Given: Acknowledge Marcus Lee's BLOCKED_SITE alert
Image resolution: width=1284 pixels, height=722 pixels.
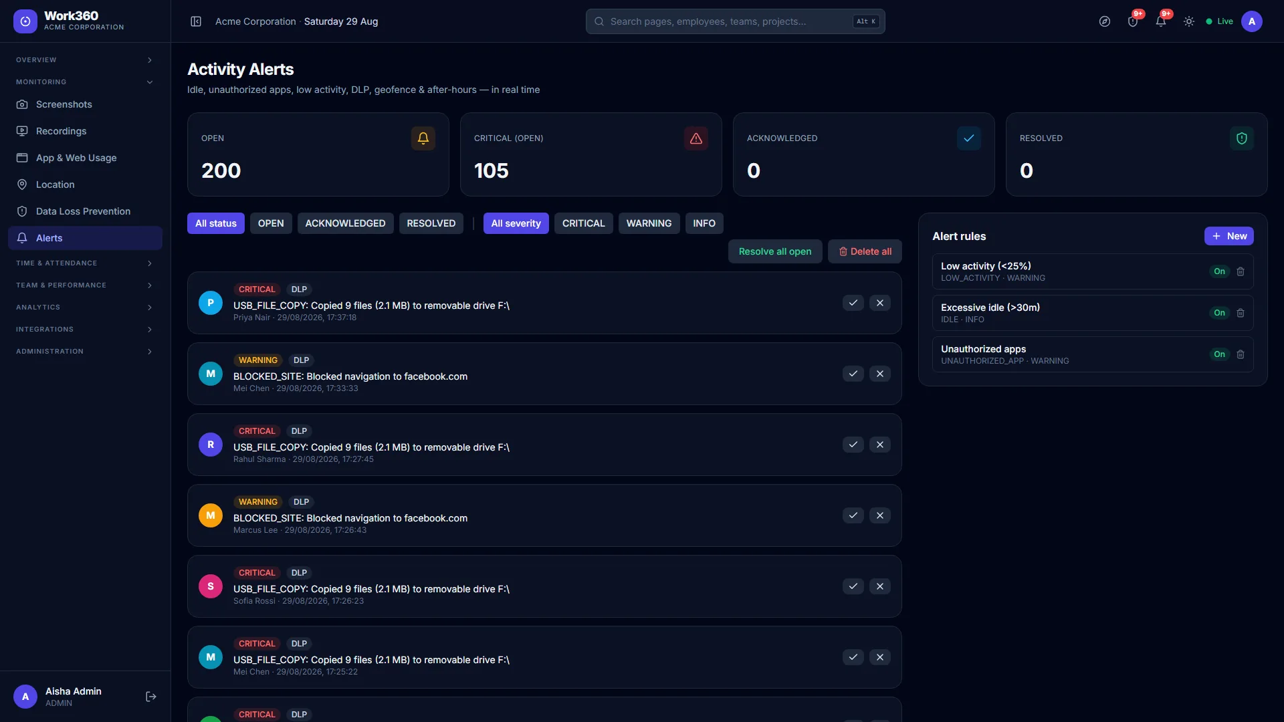Looking at the screenshot, I should tap(853, 515).
